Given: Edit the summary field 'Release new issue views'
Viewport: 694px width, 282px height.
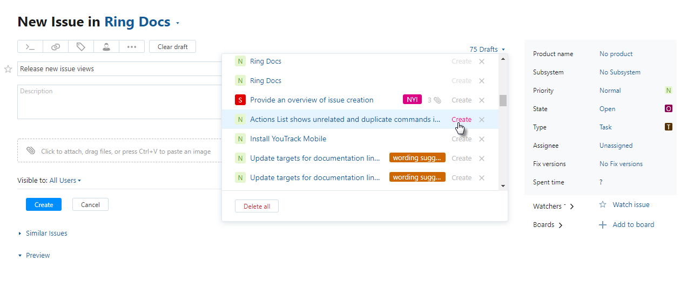Looking at the screenshot, I should click(x=119, y=69).
